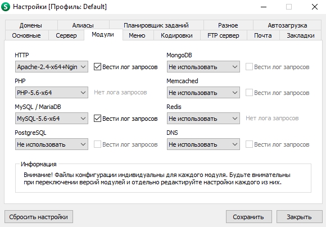Click the PostgreSQL label

point(30,133)
